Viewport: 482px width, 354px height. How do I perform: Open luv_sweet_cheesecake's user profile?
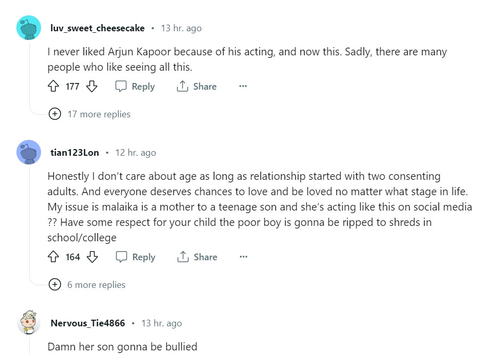tap(97, 28)
